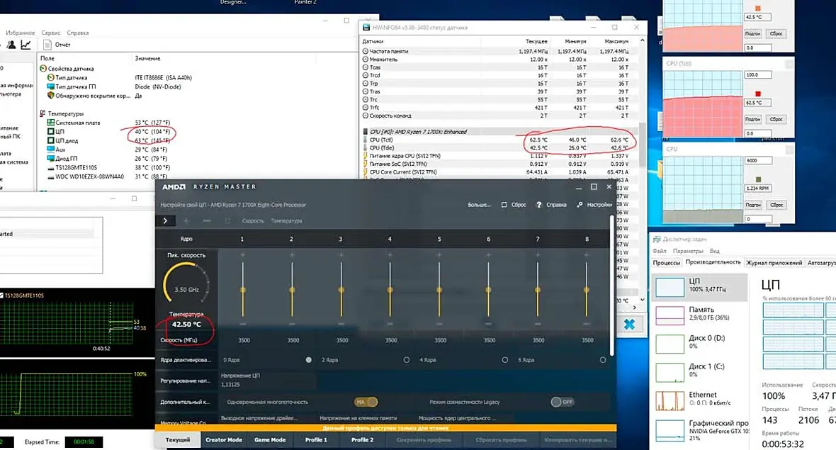Click minus below core 6 slider

point(488,324)
